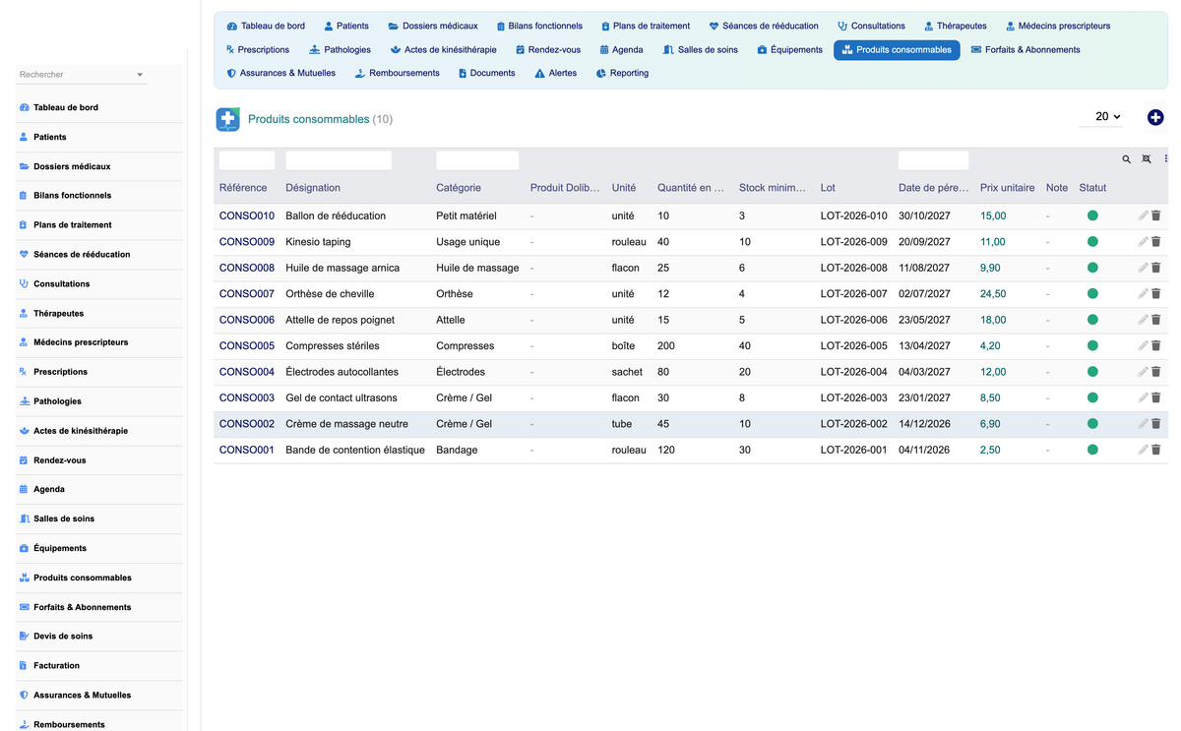Click edit pencil for Électrodes autocollantes

[x=1143, y=372]
